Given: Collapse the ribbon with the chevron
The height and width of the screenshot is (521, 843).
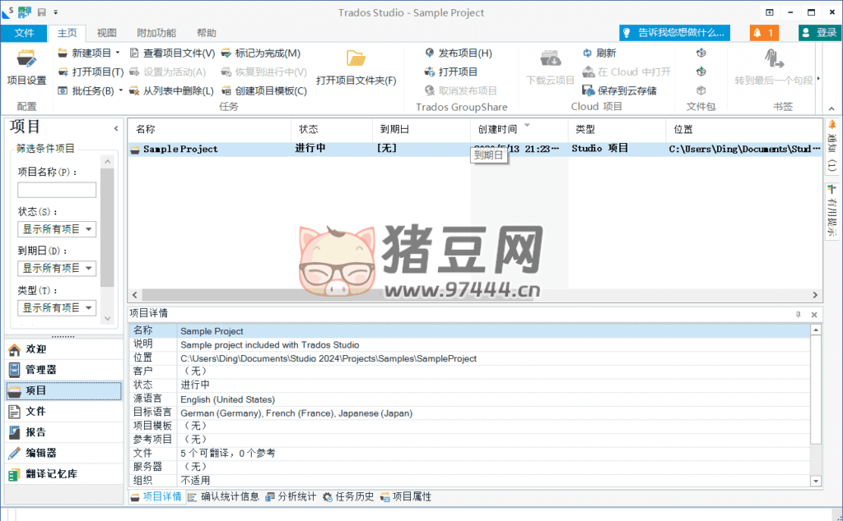Looking at the screenshot, I should pyautogui.click(x=831, y=108).
